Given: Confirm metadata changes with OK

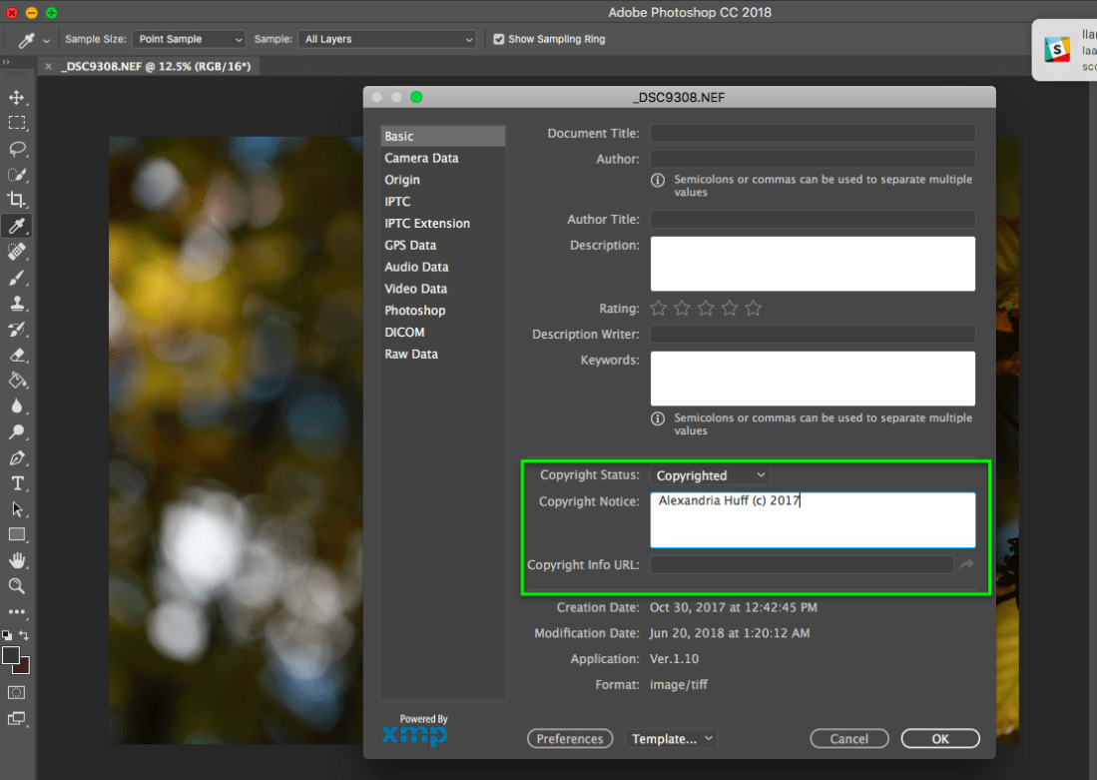Looking at the screenshot, I should (x=939, y=738).
